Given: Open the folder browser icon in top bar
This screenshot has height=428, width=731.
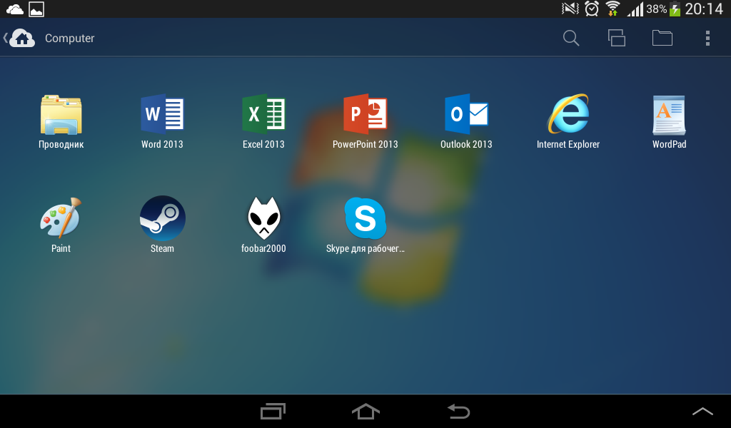Looking at the screenshot, I should pos(662,39).
